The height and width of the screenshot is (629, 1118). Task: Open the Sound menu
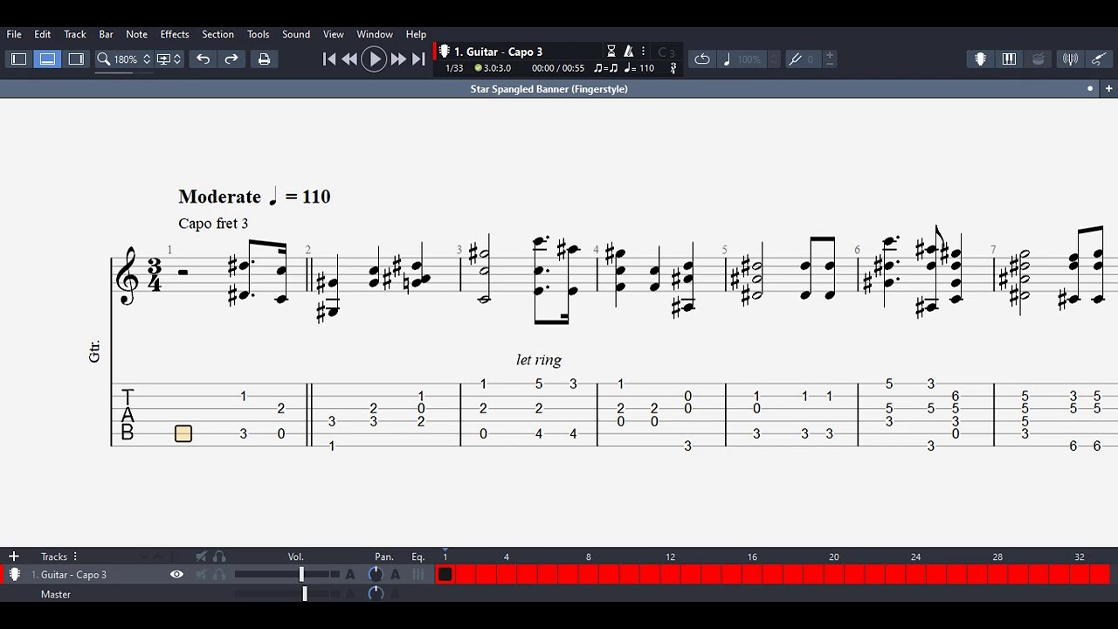click(295, 34)
